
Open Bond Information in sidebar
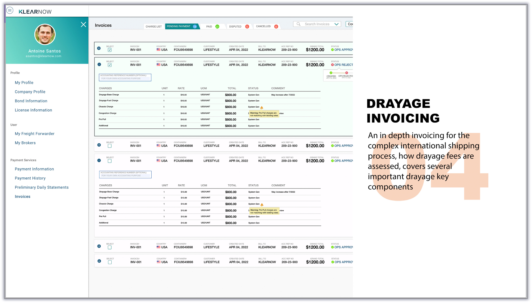click(x=31, y=101)
